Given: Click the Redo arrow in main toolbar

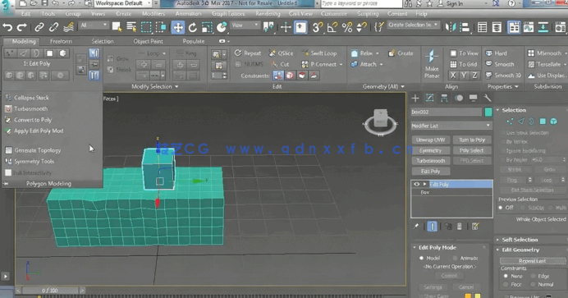Looking at the screenshot, I should (21, 27).
